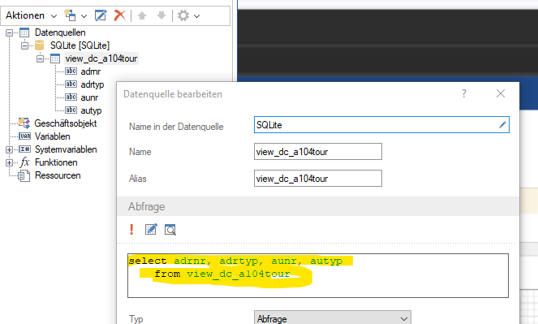538x324 pixels.
Task: Open the arrow next to new data source
Action: pyautogui.click(x=84, y=15)
